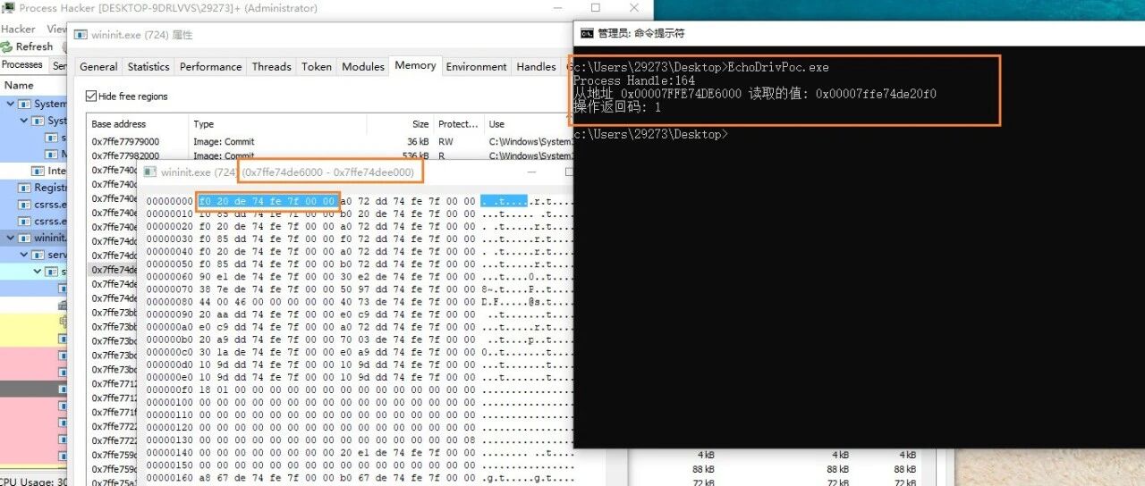The image size is (1145, 486).
Task: Select the wininit process icon in tree
Action: [25, 238]
